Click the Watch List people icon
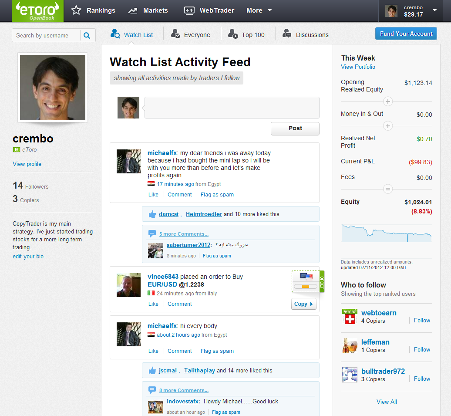Image resolution: width=451 pixels, height=416 pixels. (x=115, y=34)
